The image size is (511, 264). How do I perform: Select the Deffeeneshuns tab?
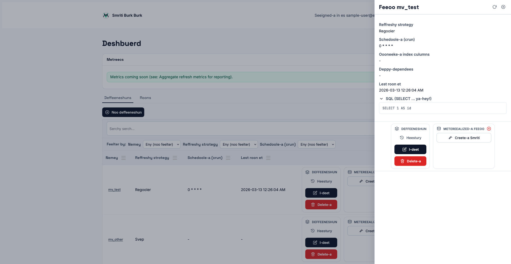pyautogui.click(x=118, y=98)
